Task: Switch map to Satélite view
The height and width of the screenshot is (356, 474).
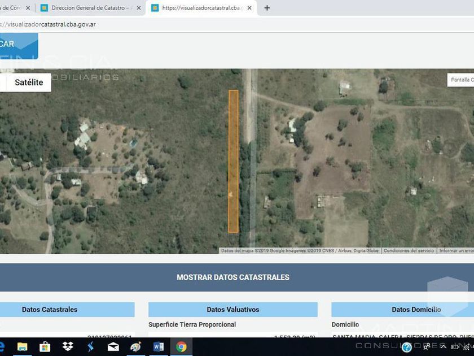Action: tap(29, 83)
